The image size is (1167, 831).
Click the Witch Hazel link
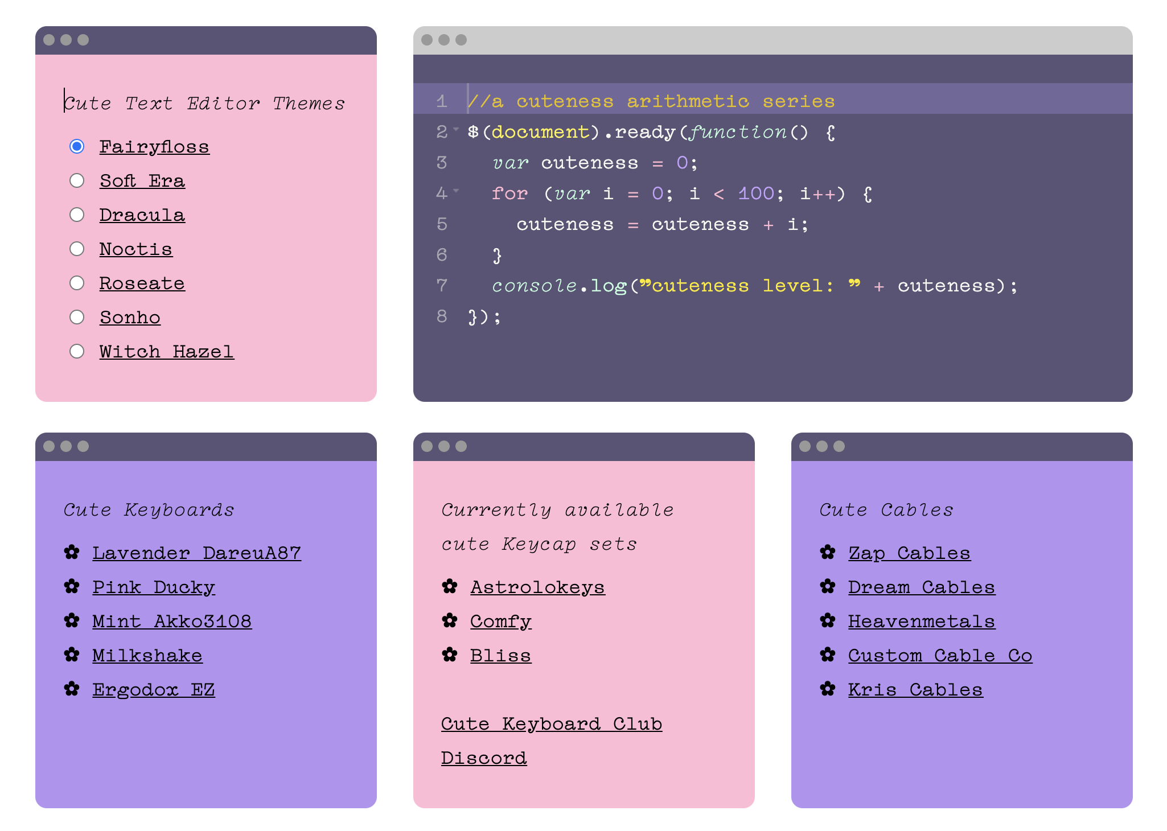tap(167, 352)
